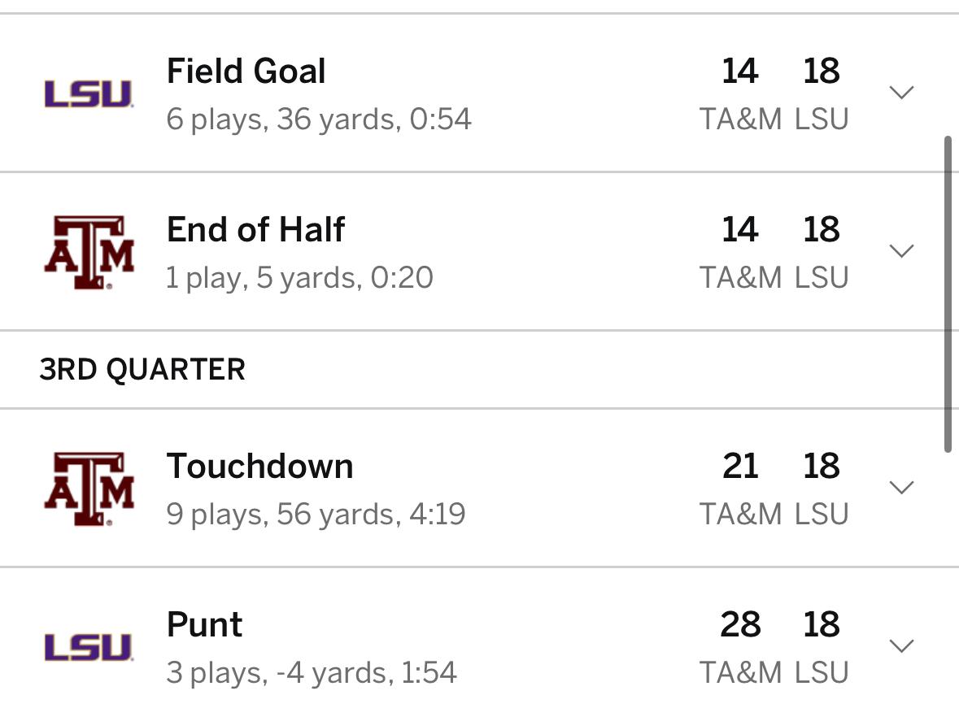Select the Field Goal drive title

(246, 72)
